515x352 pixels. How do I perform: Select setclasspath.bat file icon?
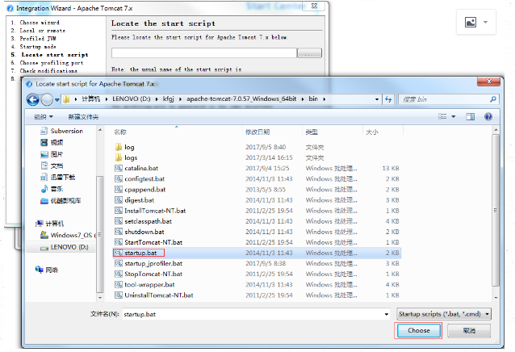tap(118, 221)
